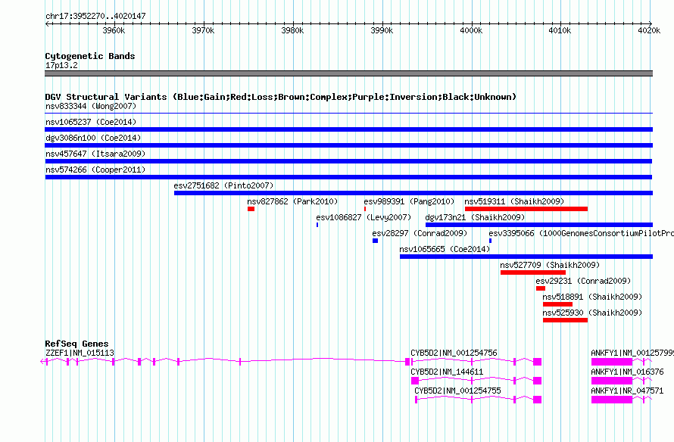
Task: Select variant label nsv527709 (Shaikh2009)
Action: 550,265
